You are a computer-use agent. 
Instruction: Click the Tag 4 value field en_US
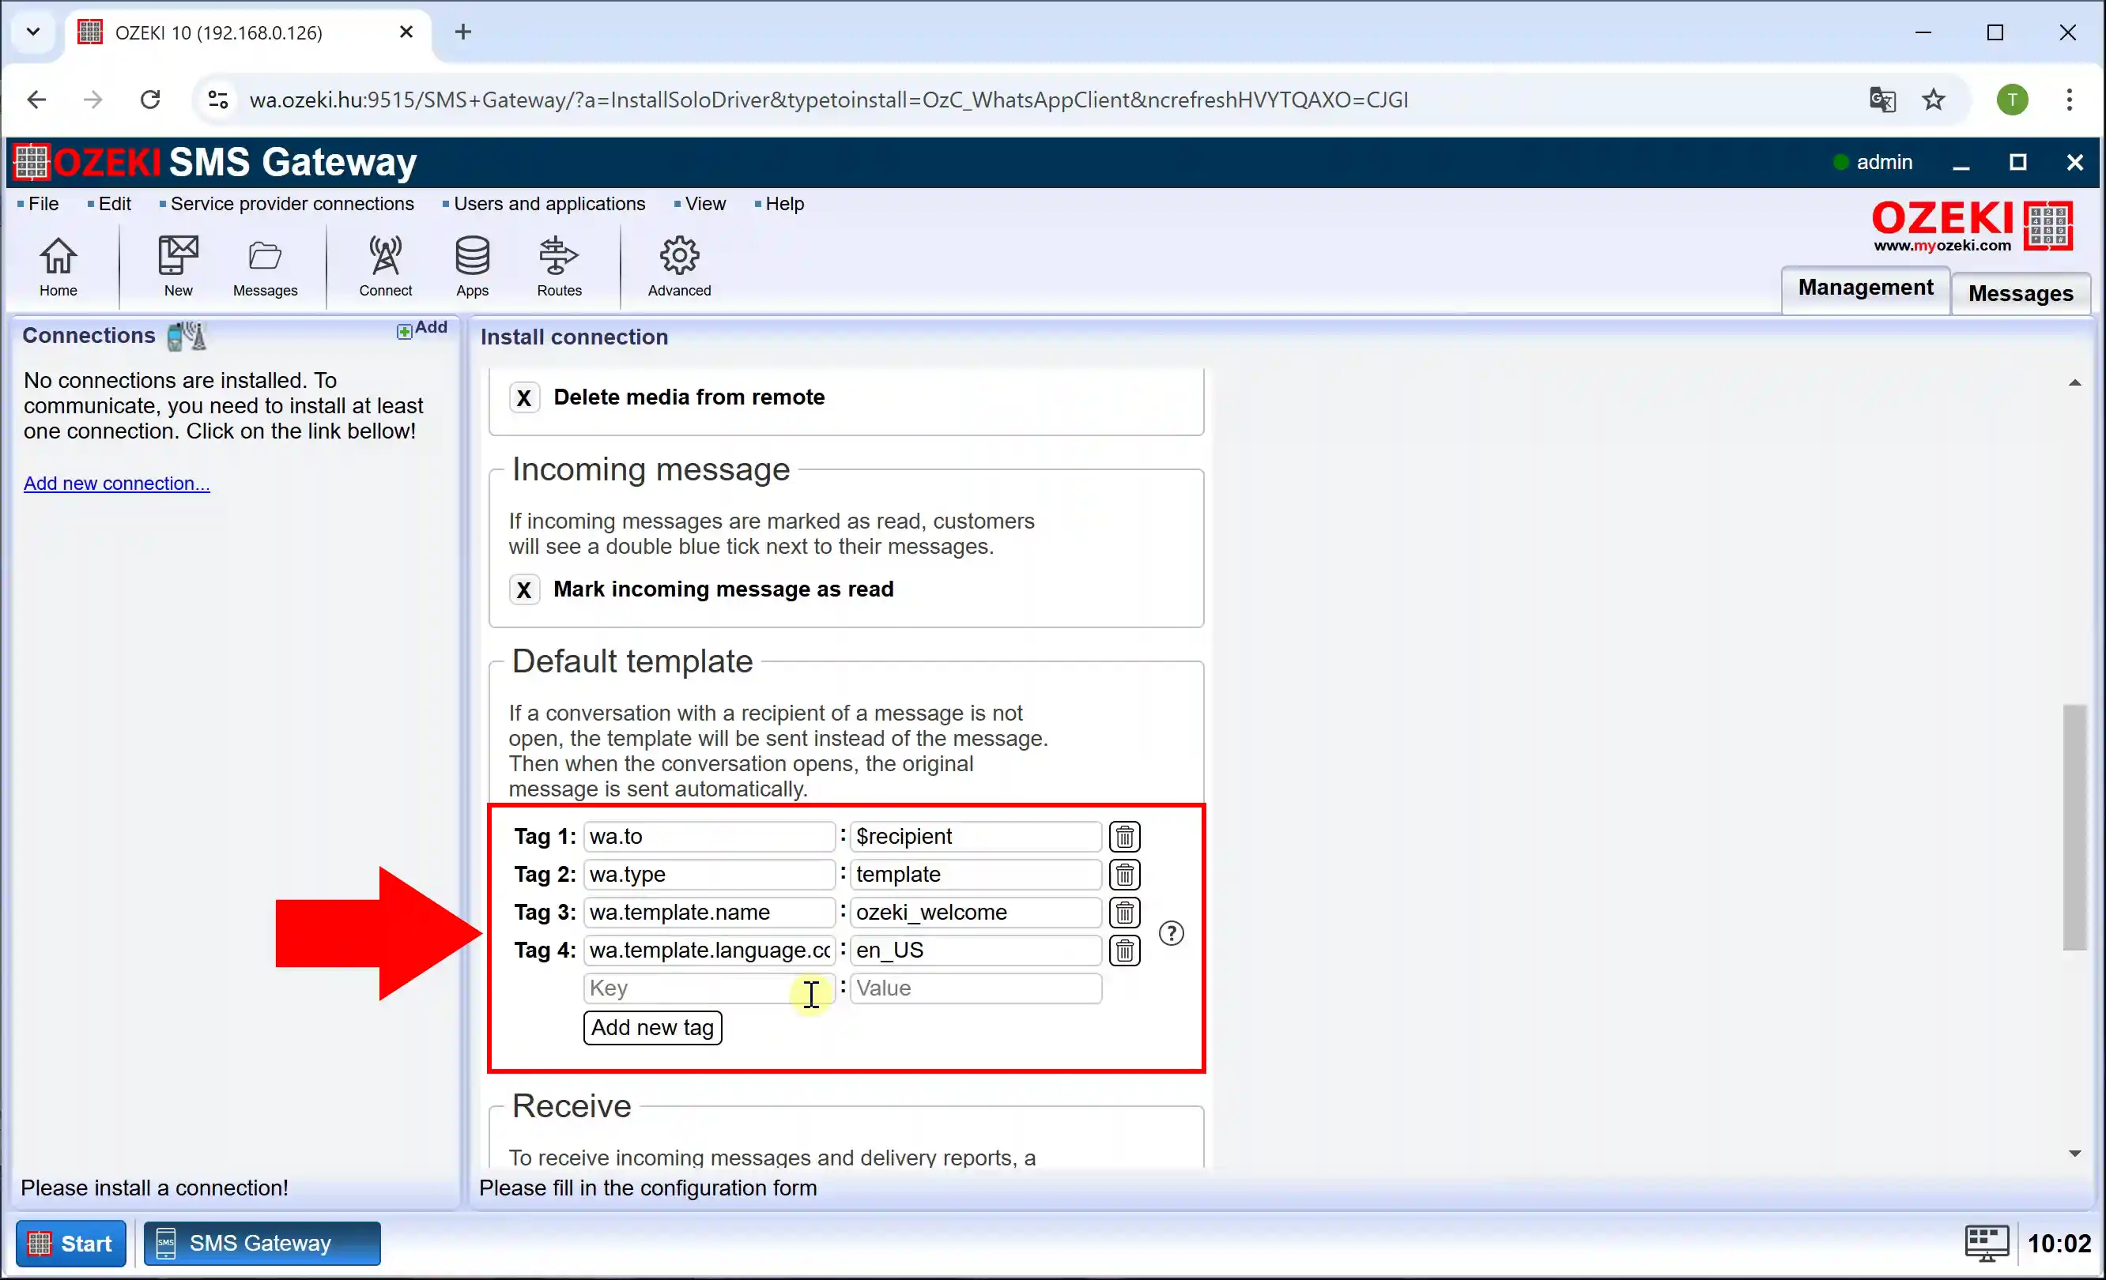[x=976, y=951]
